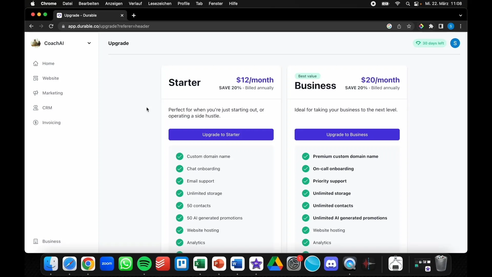Open Discord from the Dock
492x277 pixels.
pyautogui.click(x=331, y=264)
